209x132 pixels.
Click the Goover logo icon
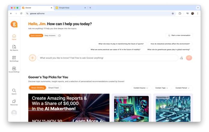(x=14, y=24)
